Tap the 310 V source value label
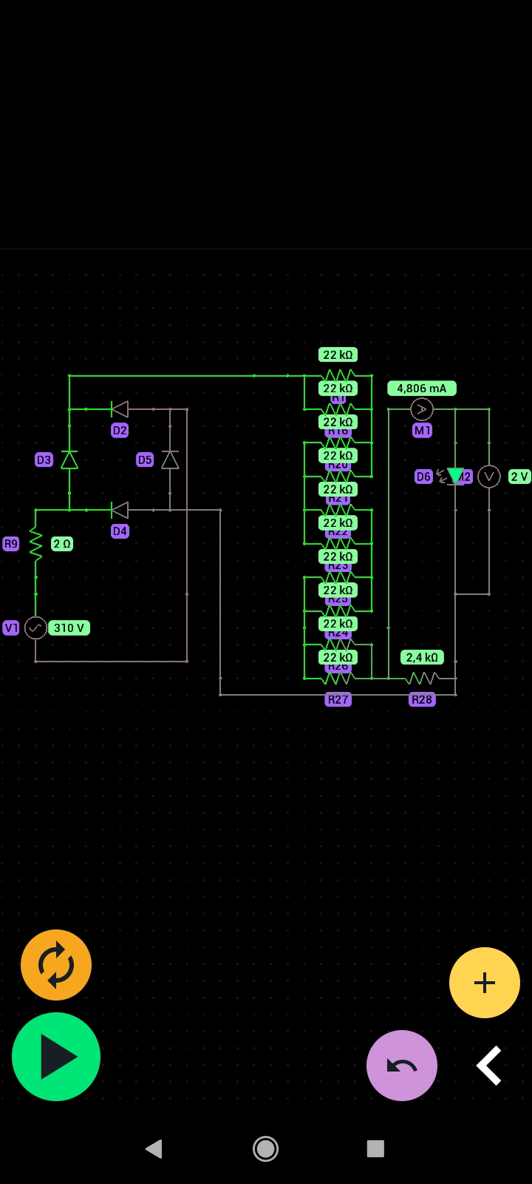Image resolution: width=532 pixels, height=1184 pixels. [69, 628]
